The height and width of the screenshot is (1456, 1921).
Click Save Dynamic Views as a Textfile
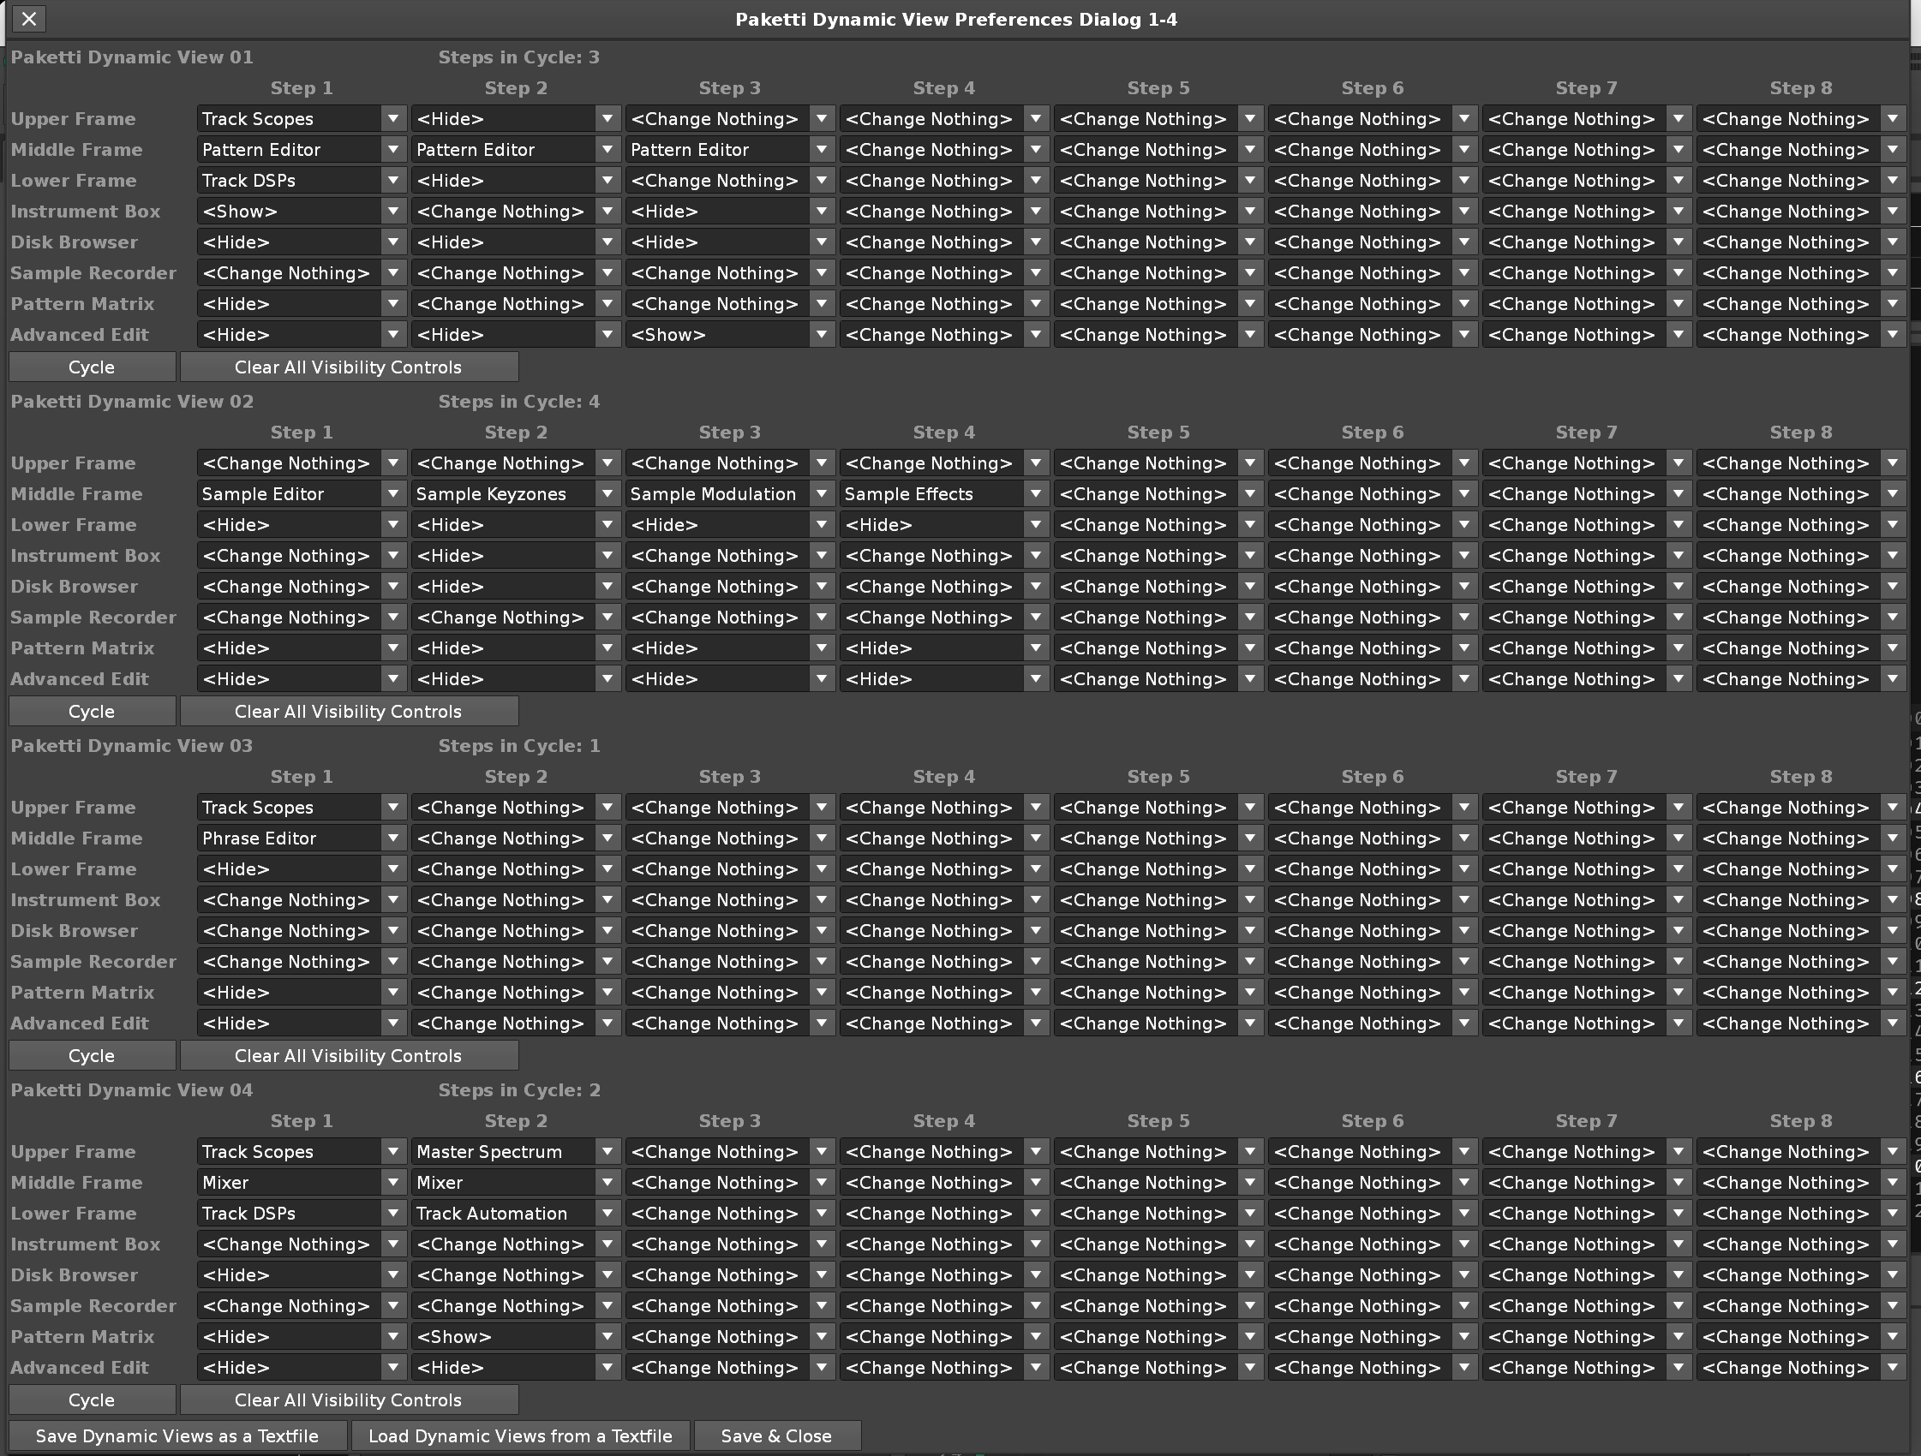click(x=177, y=1436)
